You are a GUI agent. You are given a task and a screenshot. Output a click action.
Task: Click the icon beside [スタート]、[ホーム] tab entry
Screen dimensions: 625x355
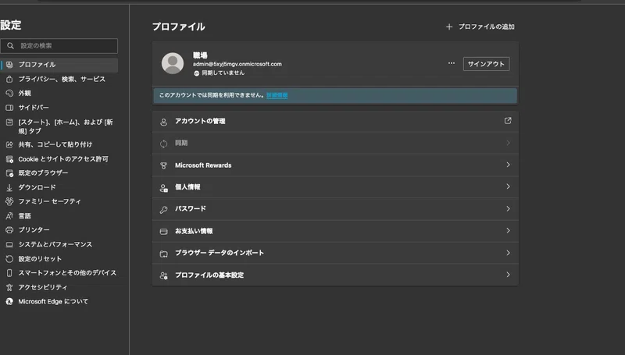pyautogui.click(x=9, y=122)
